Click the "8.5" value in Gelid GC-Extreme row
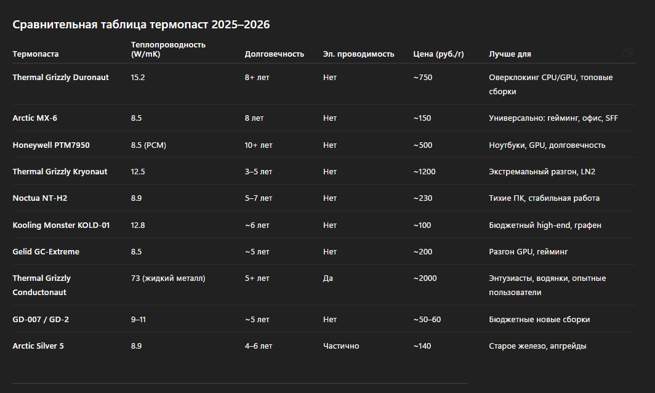 click(x=136, y=252)
